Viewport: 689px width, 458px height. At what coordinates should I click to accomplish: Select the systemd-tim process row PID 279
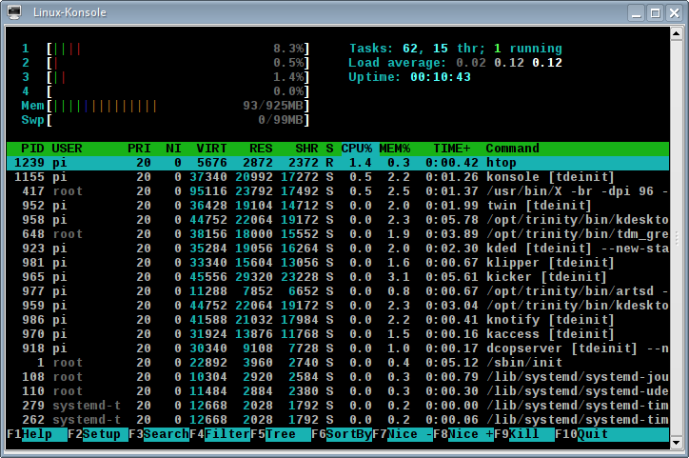(x=338, y=406)
